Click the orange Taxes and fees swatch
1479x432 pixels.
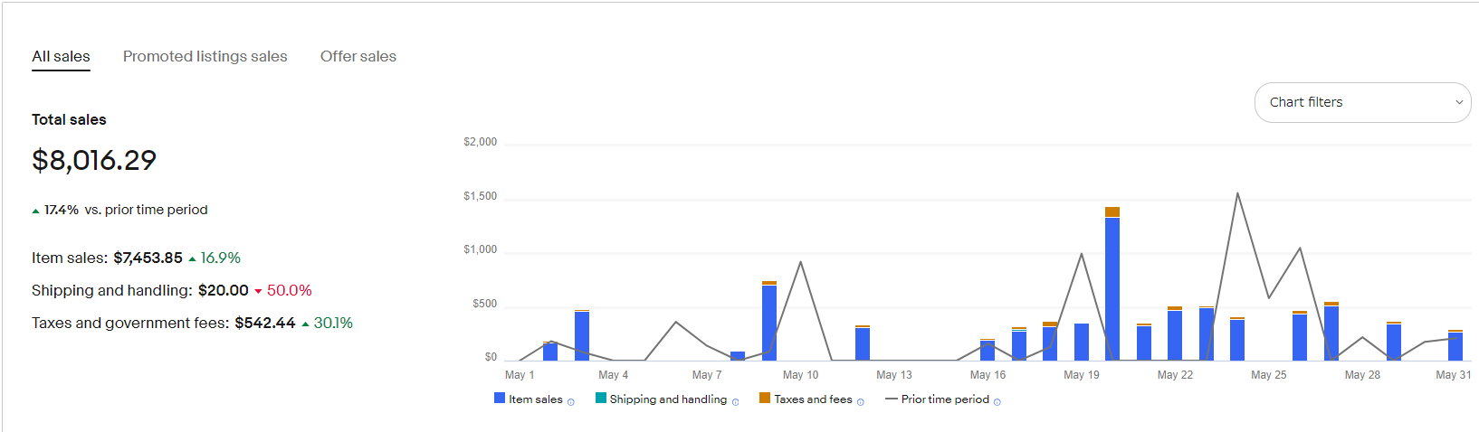point(765,398)
